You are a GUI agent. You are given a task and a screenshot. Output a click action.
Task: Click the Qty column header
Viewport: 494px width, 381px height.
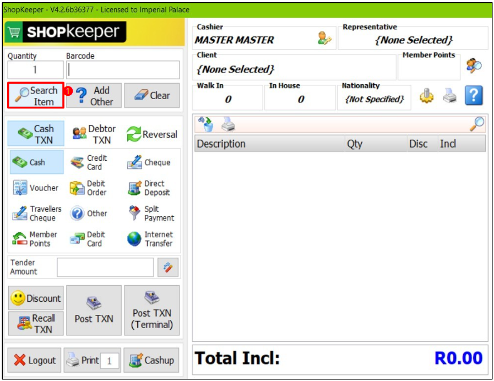tap(376, 144)
